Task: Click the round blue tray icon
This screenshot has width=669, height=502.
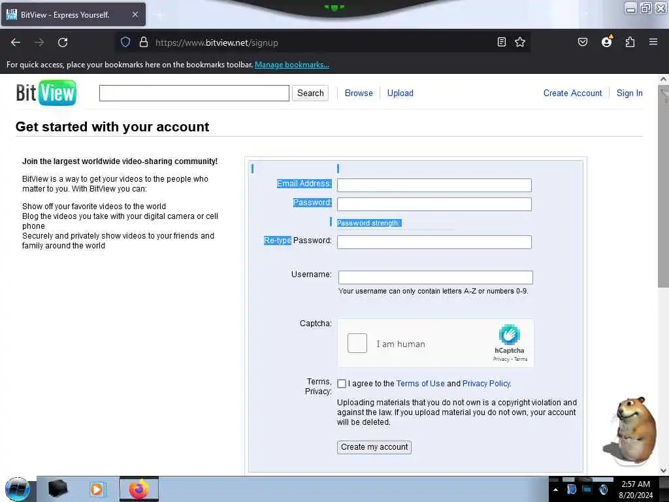Action: 603,489
